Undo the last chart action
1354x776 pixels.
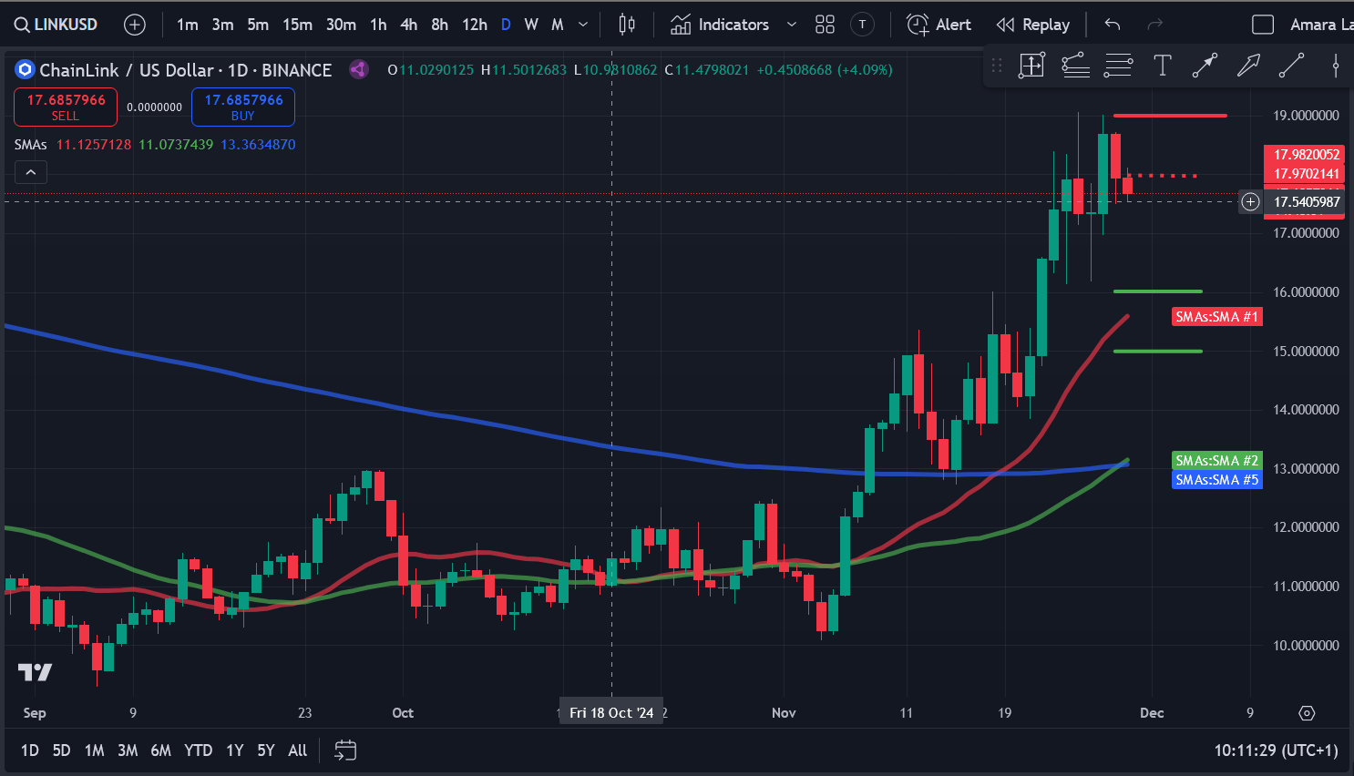(x=1112, y=25)
